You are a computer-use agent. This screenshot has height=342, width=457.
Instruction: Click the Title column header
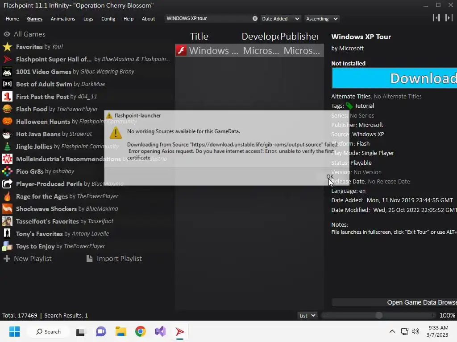[199, 37]
